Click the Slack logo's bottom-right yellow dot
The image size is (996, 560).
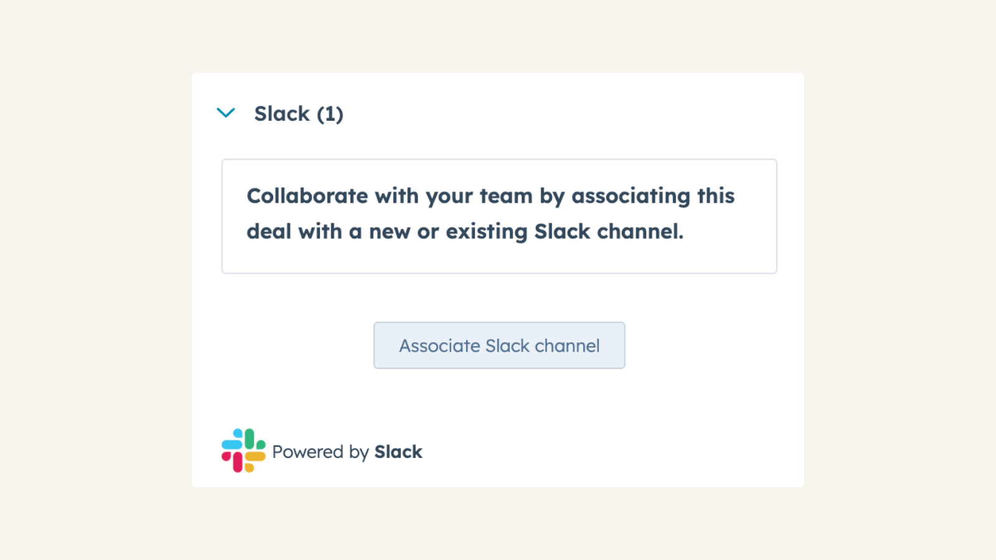pos(249,467)
